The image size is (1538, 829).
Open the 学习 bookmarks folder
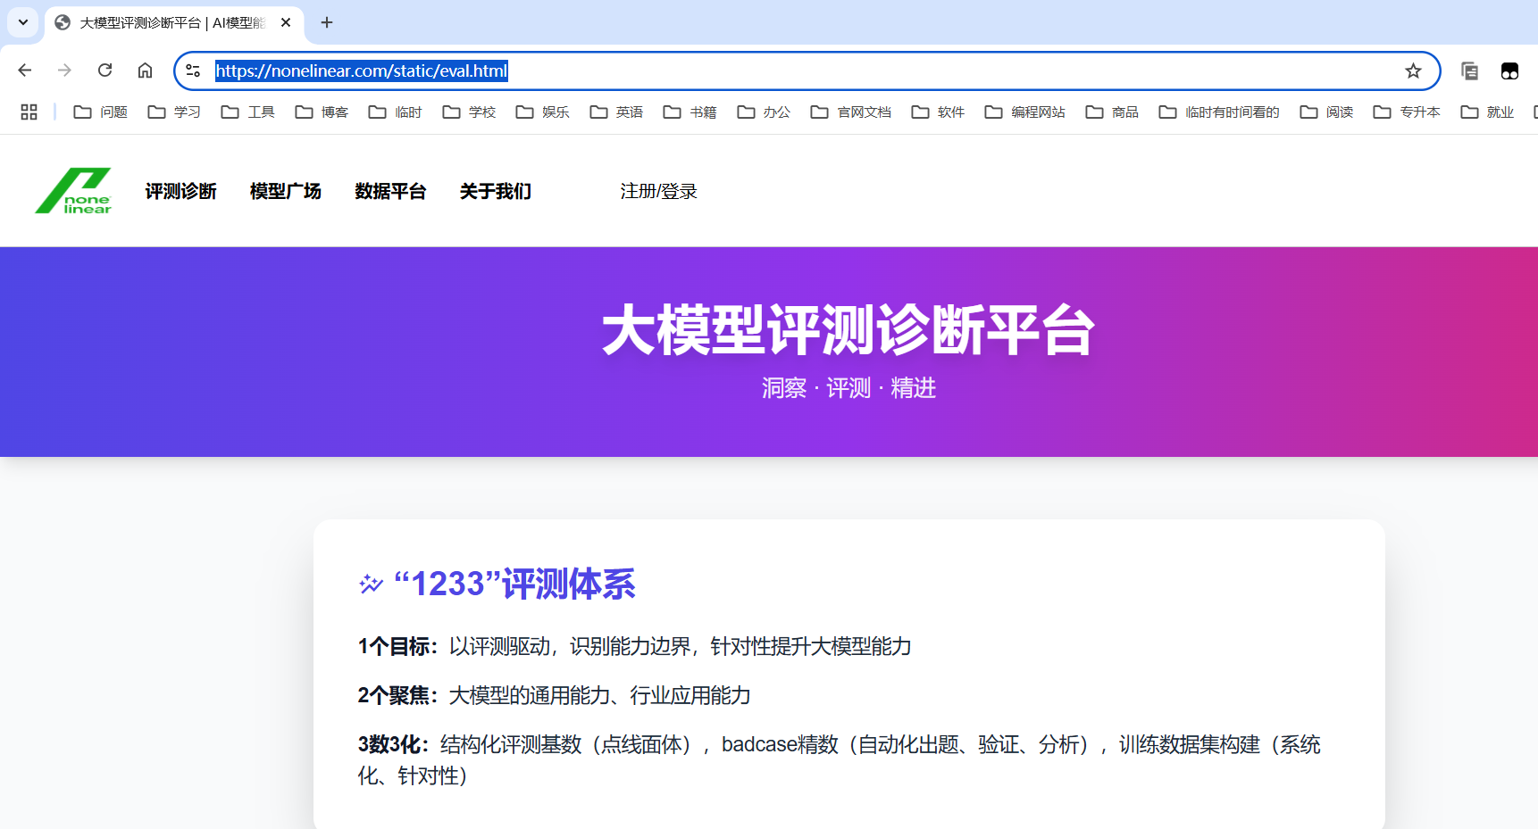tap(174, 112)
